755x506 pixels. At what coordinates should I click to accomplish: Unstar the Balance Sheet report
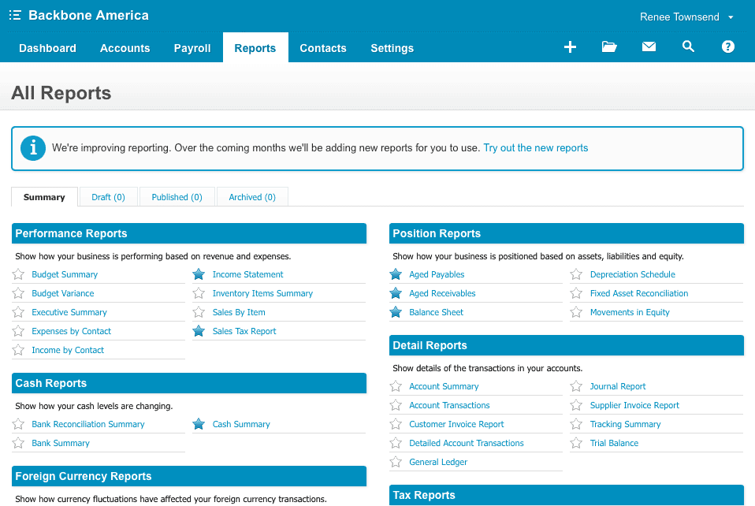point(396,312)
